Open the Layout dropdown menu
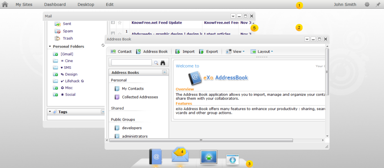Screen dimensions: 384x168 pyautogui.click(x=262, y=52)
